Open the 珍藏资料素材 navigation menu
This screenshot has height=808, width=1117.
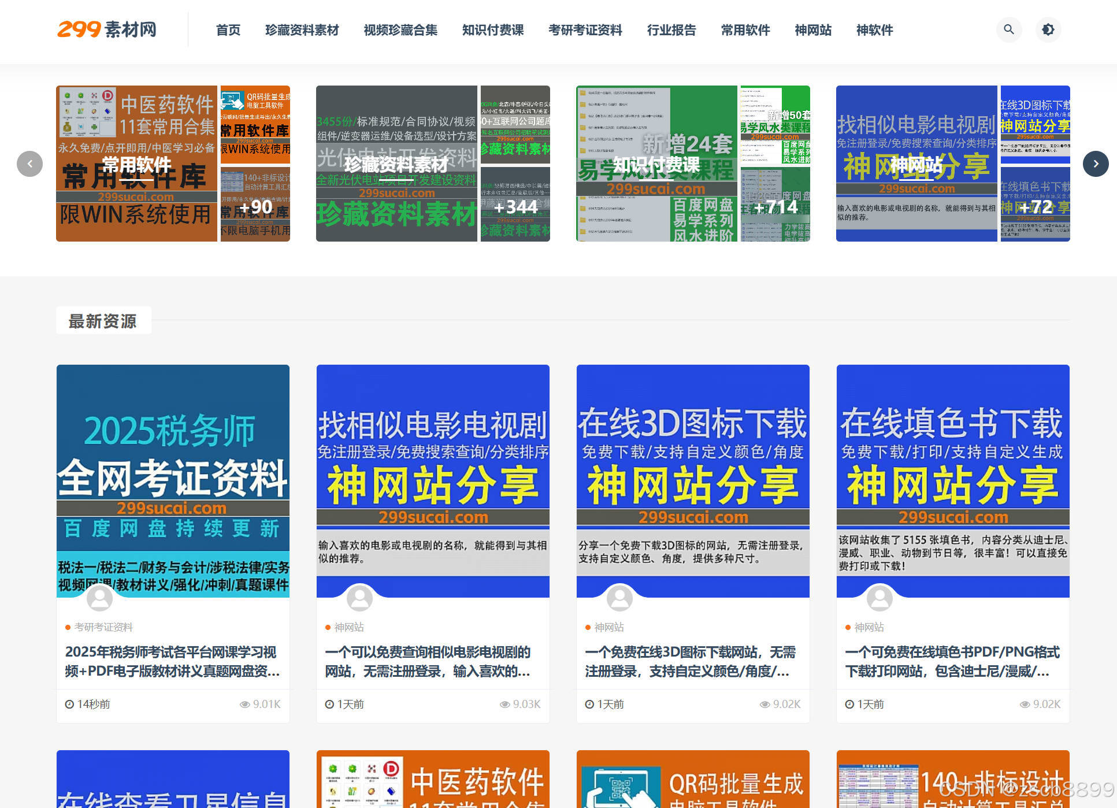click(302, 30)
